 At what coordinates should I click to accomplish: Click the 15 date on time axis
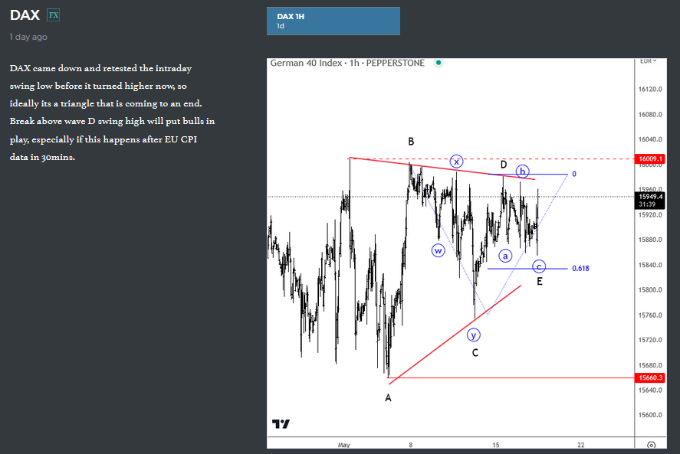[x=496, y=445]
